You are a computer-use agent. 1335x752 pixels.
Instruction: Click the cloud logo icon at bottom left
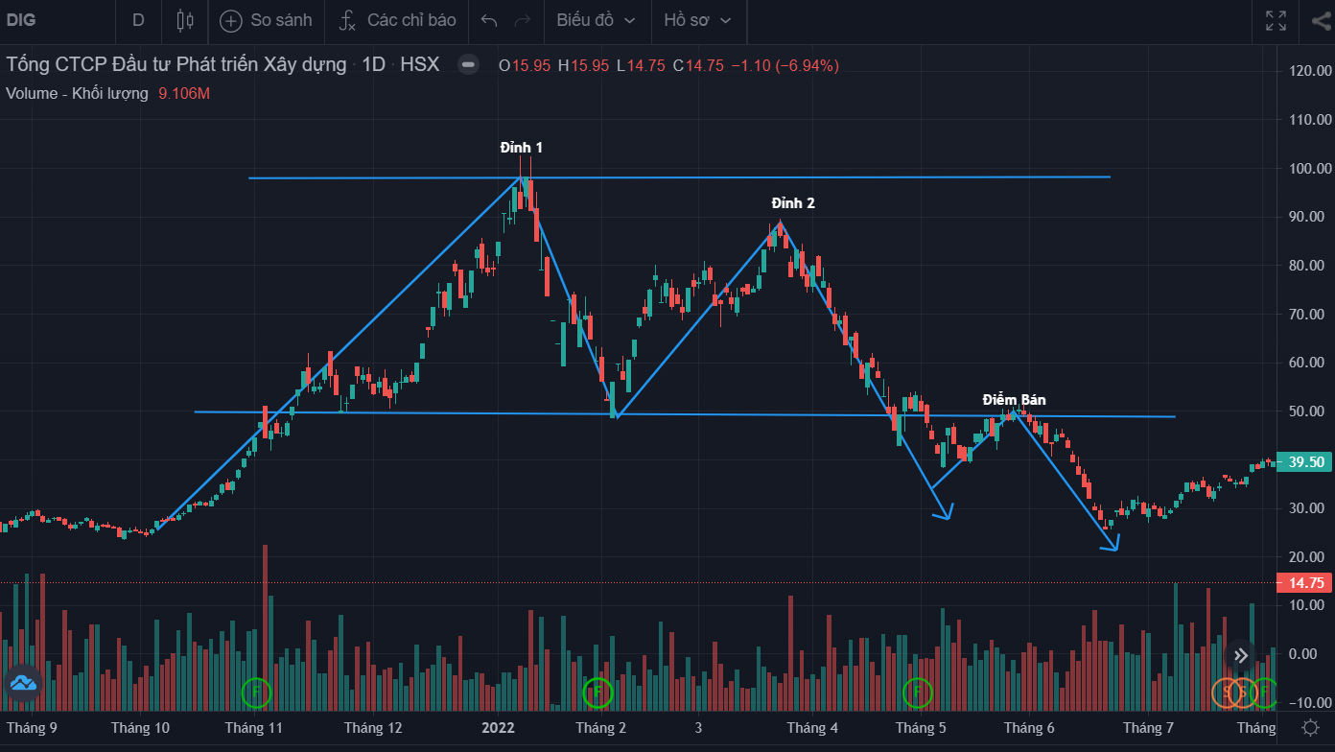pyautogui.click(x=23, y=683)
